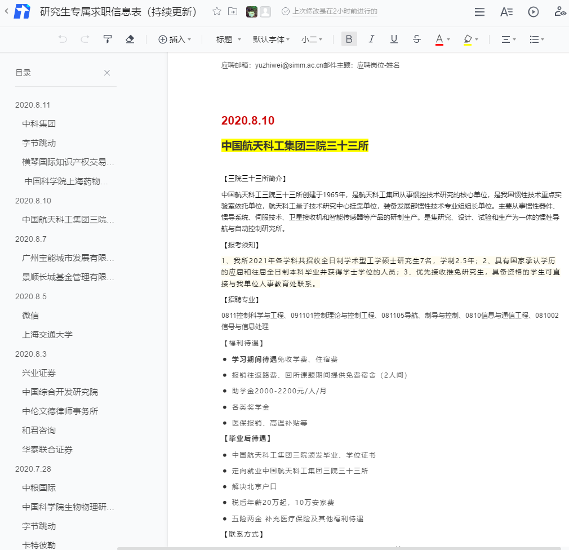The image size is (569, 550).
Task: Apply the red font color A
Action: coord(439,39)
